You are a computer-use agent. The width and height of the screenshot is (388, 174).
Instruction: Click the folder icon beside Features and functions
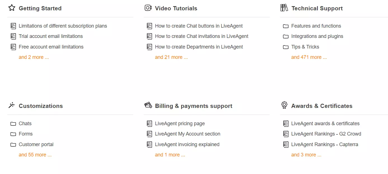[x=286, y=26]
